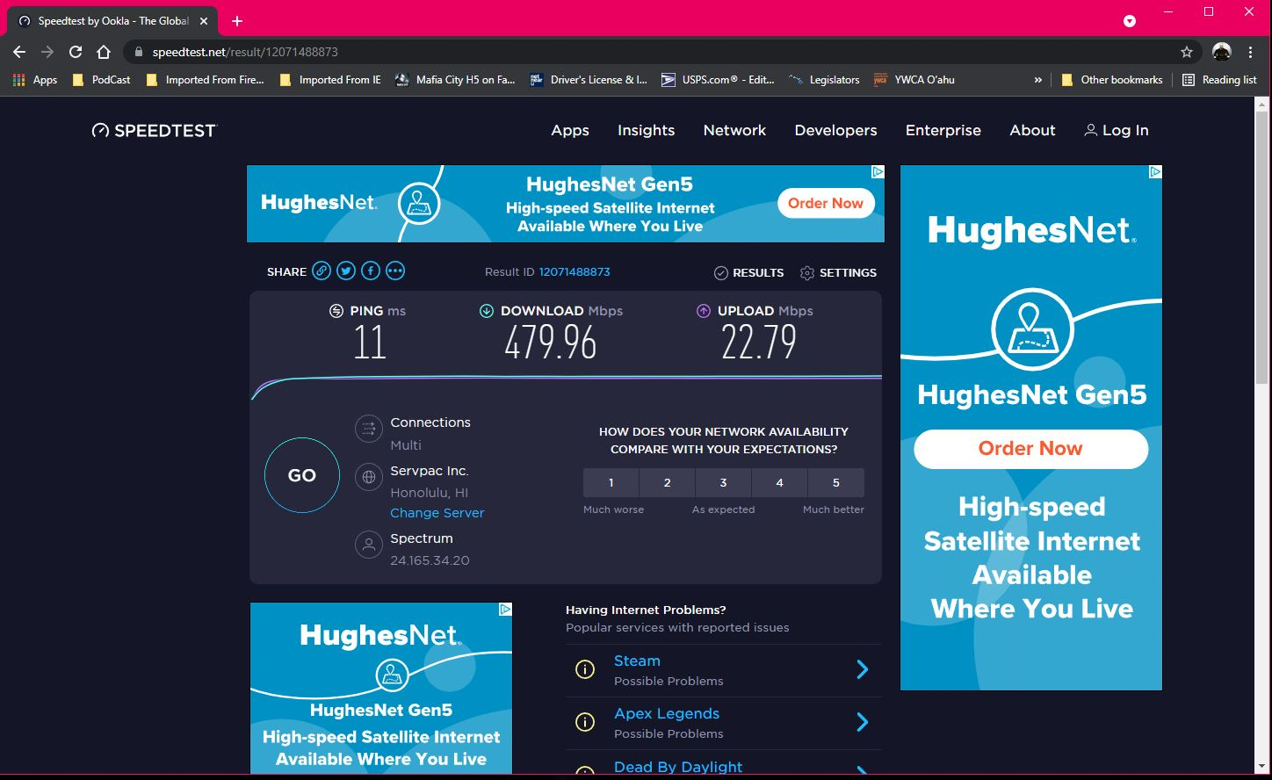Click Log In

tap(1117, 131)
